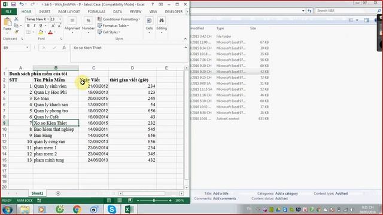Select the Sheet1 sheet tab
383x215 pixels.
tap(37, 193)
